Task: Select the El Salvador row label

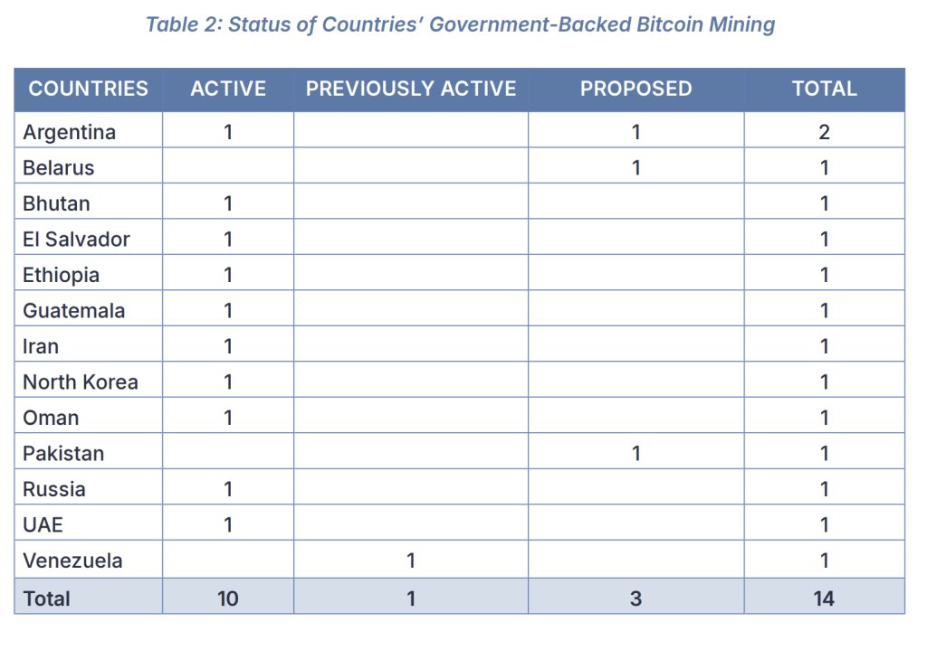Action: [x=76, y=240]
